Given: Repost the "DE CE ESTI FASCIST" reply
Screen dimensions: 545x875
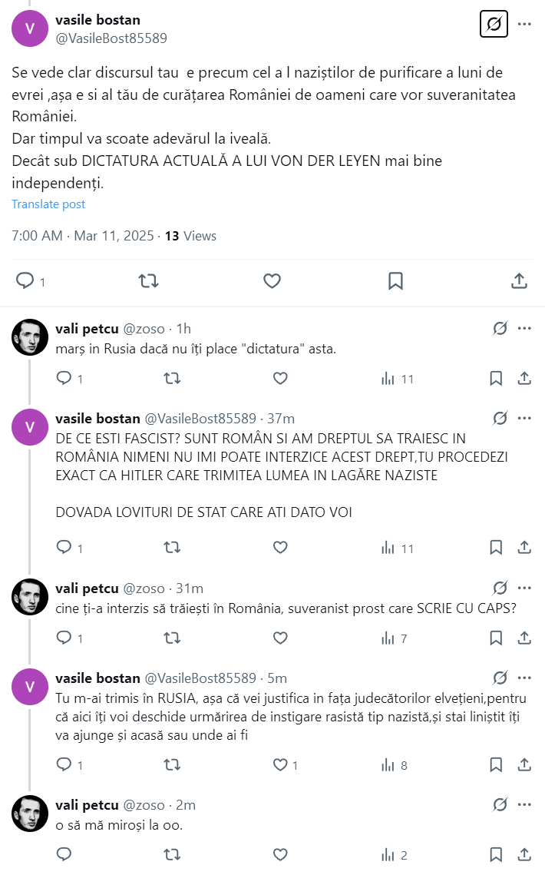Looking at the screenshot, I should coord(173,548).
